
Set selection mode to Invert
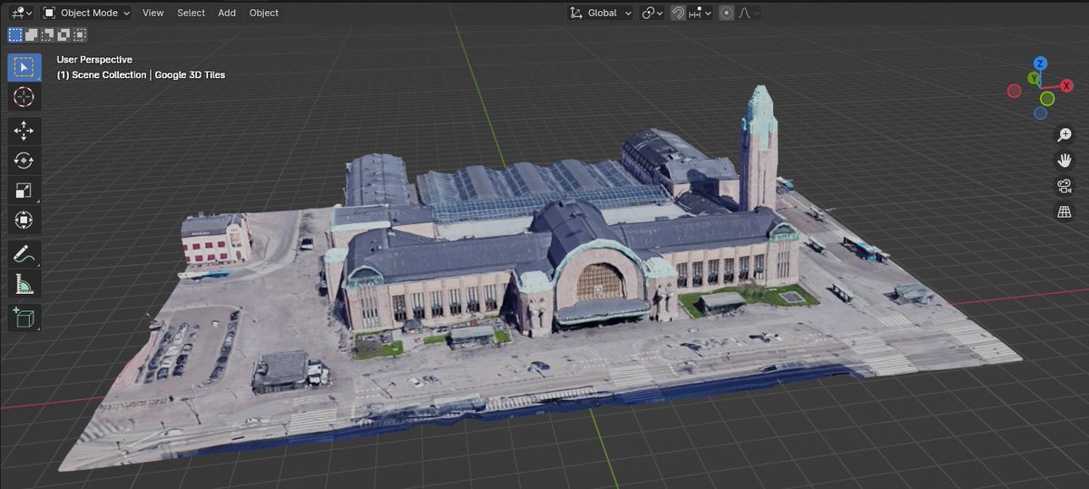64,34
